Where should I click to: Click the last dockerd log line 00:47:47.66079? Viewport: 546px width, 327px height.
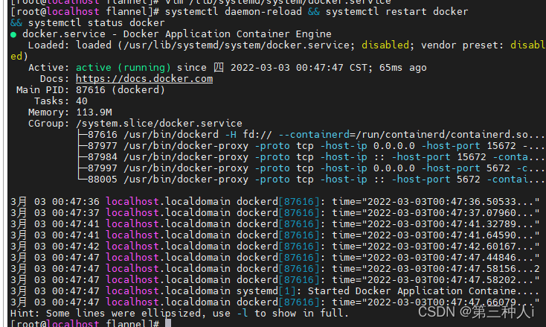pyautogui.click(x=275, y=302)
